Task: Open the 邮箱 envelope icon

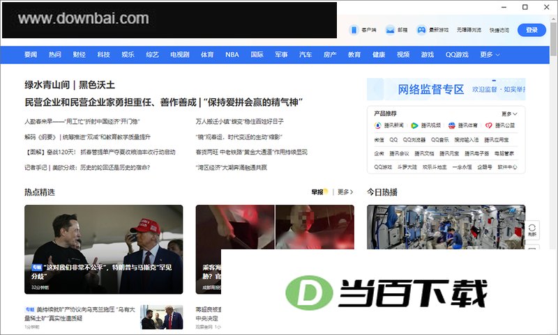Action: click(390, 30)
